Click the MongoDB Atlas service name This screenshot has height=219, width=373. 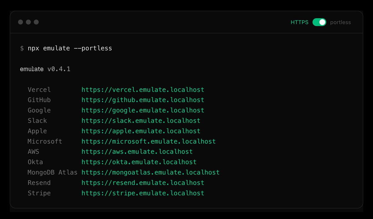[53, 172]
